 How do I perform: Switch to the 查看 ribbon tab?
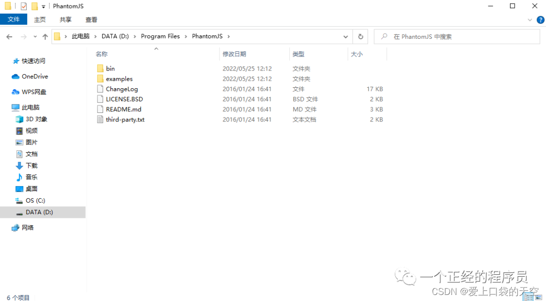91,19
